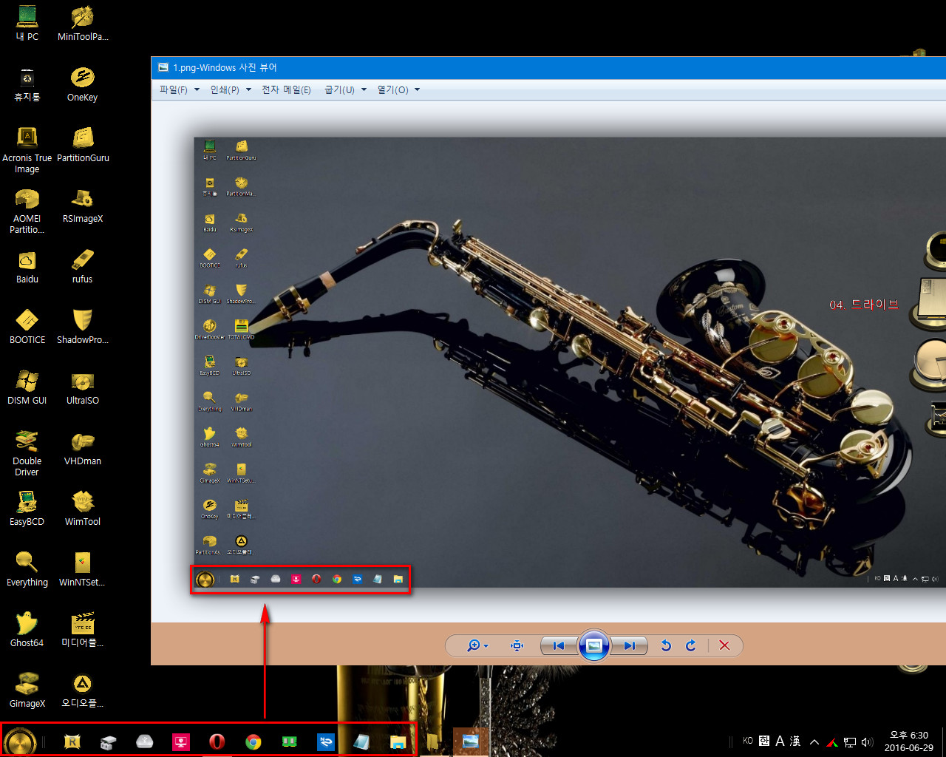Open the zoom magnifier dropdown in viewer

477,645
